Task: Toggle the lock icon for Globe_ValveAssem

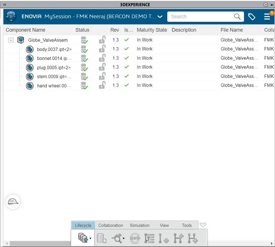Action: point(102,40)
